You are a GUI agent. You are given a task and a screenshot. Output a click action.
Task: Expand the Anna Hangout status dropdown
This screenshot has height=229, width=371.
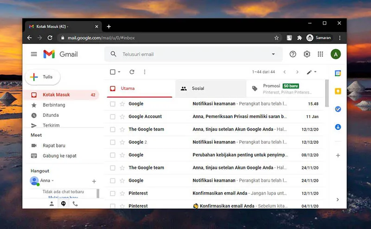tap(53, 181)
